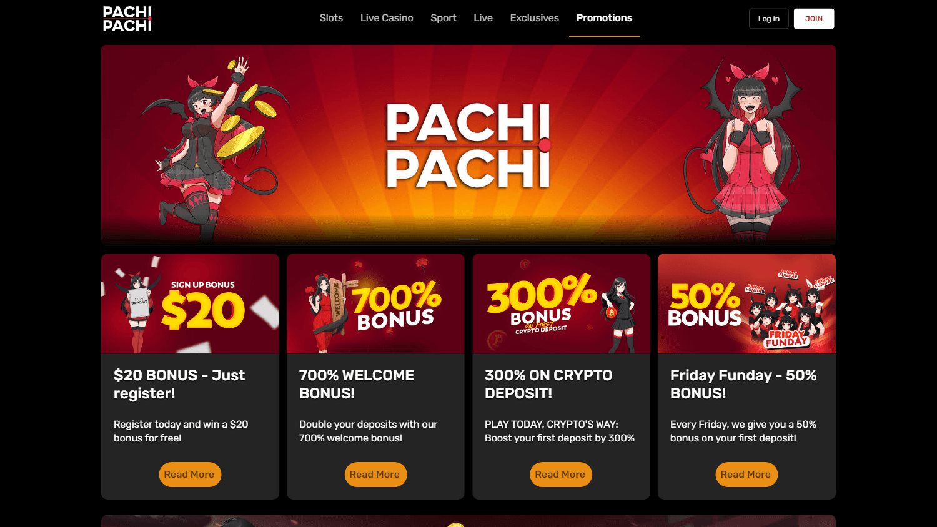This screenshot has width=937, height=527.
Task: Click the carousel indicator under the banner
Action: (468, 239)
